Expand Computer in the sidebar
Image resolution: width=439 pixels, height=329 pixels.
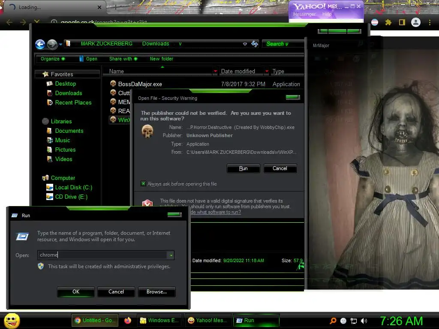(63, 178)
